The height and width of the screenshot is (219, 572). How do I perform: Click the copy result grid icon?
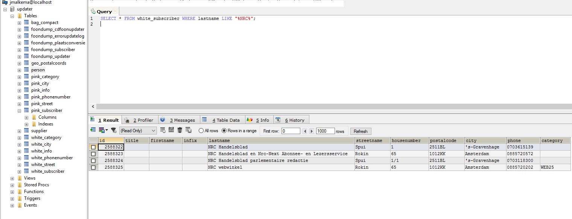[x=101, y=130]
